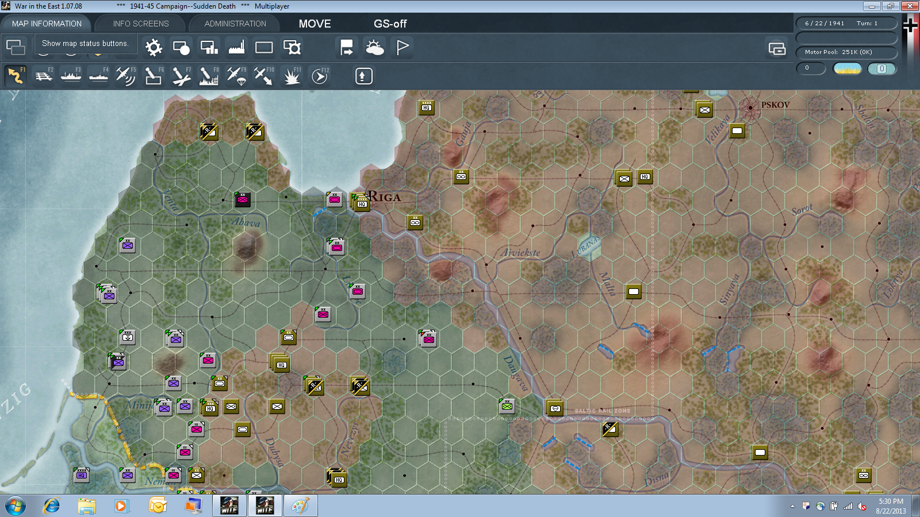This screenshot has width=920, height=517.
Task: Click the taskbar clock showing 5:30 PM
Action: [x=891, y=506]
